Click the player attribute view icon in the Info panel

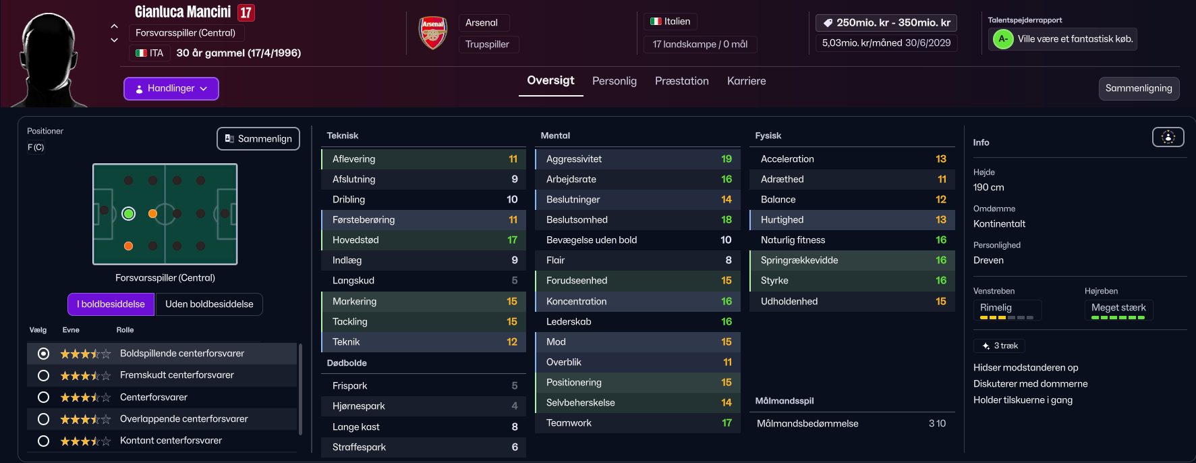tap(1168, 137)
